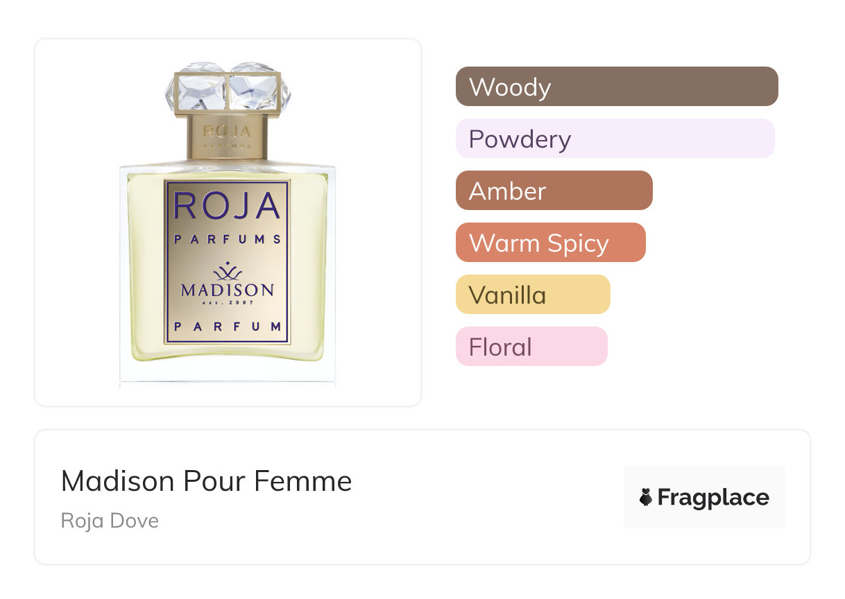Click the PARFUM text at label bottom

227,326
